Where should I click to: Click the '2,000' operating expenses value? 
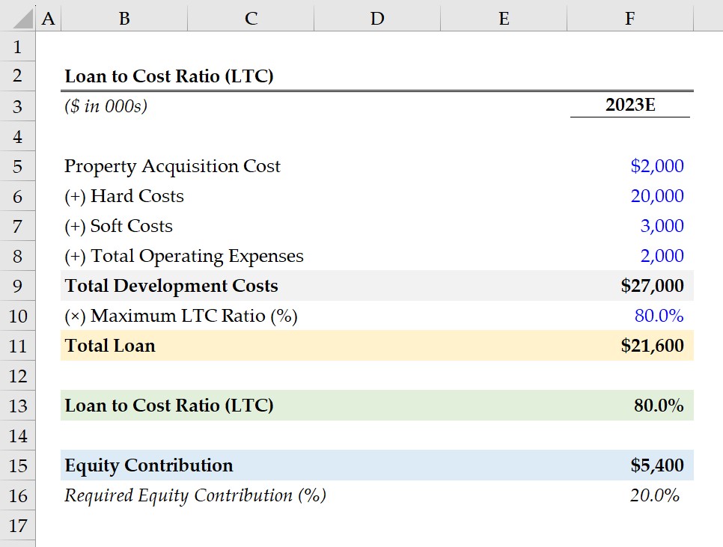click(662, 256)
